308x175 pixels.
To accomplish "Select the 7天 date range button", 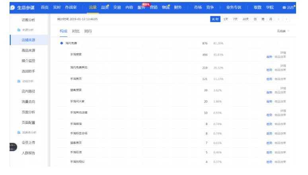I will (235, 19).
